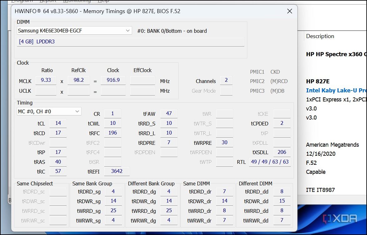Image resolution: width=367 pixels, height=235 pixels.
Task: Open the Samsung K4E6E304EB-EGCF DIMM dropdown
Action: [74, 31]
